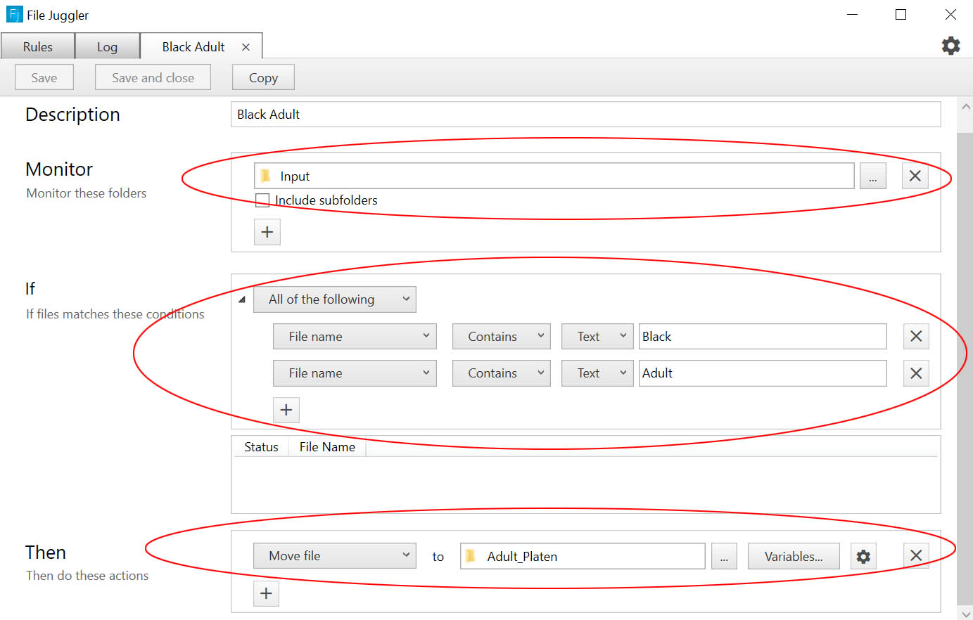973x620 pixels.
Task: Open the application settings gear icon
Action: tap(950, 45)
